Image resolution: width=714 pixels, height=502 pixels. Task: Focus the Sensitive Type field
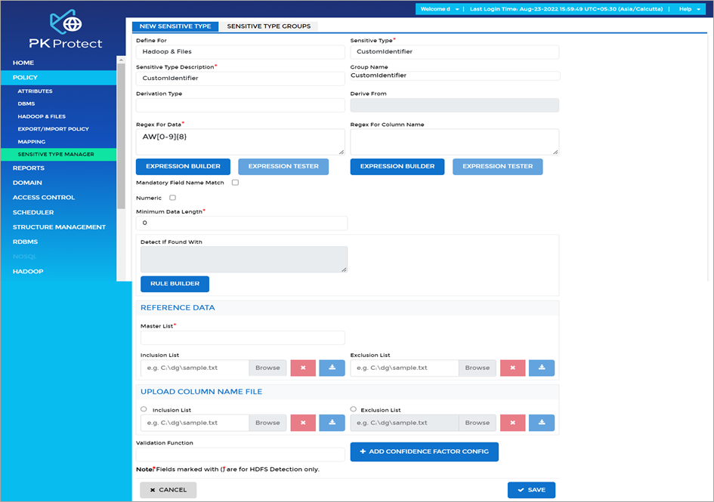(454, 52)
